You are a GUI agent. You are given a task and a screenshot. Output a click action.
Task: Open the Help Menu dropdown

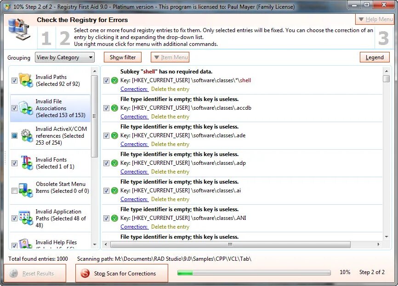(x=375, y=19)
